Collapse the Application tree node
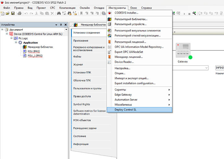 pyautogui.click(x=16, y=42)
